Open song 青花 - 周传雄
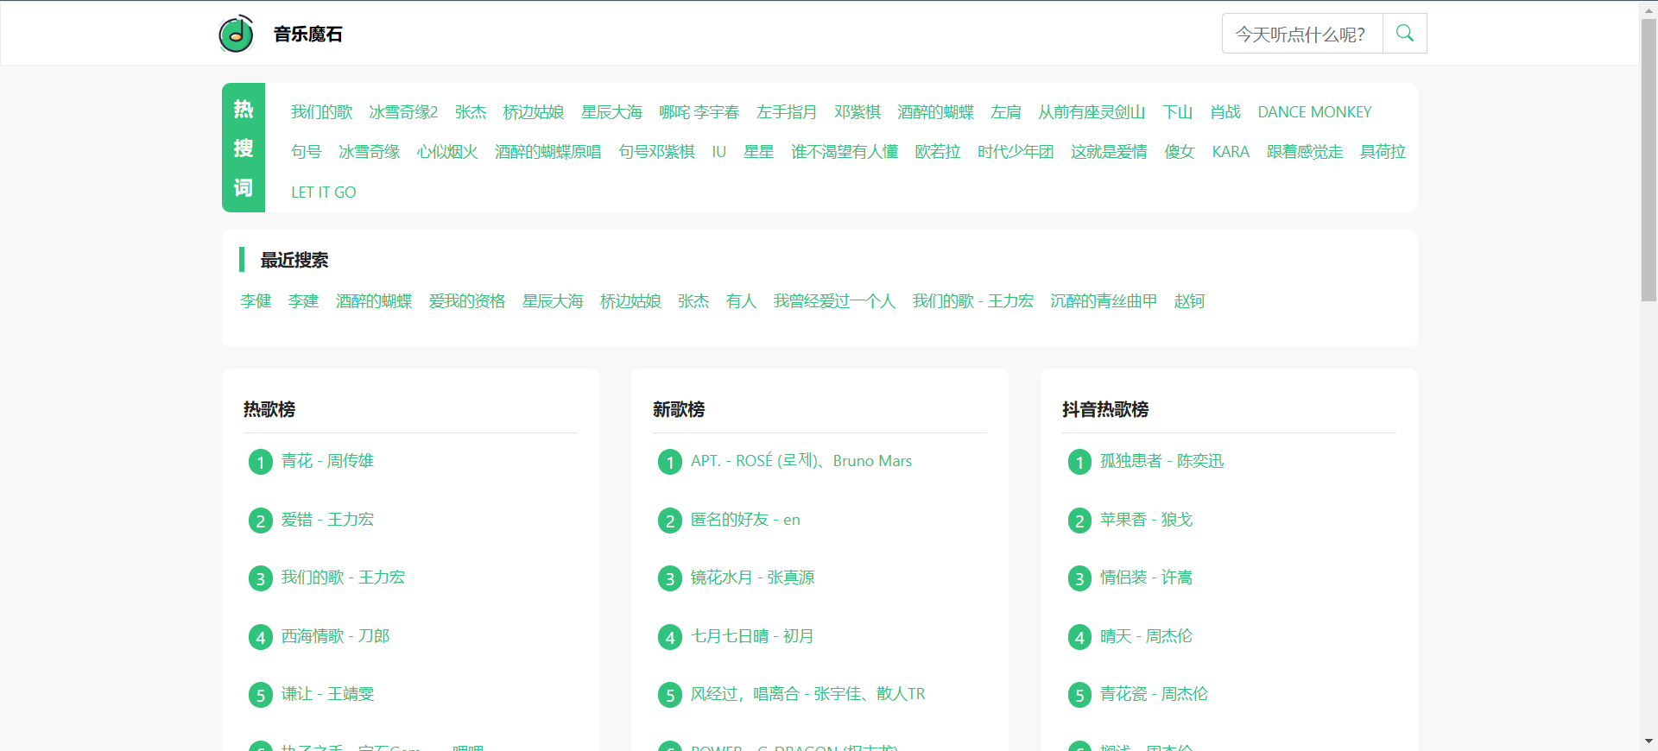 (x=327, y=461)
